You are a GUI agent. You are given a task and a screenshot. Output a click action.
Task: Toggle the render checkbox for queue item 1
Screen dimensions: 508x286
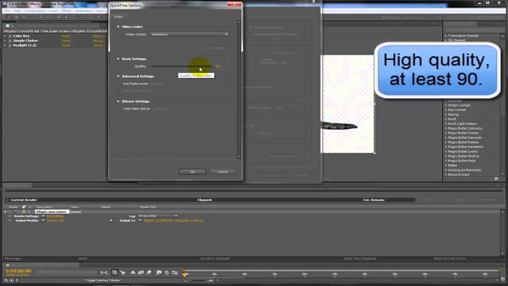pos(15,212)
